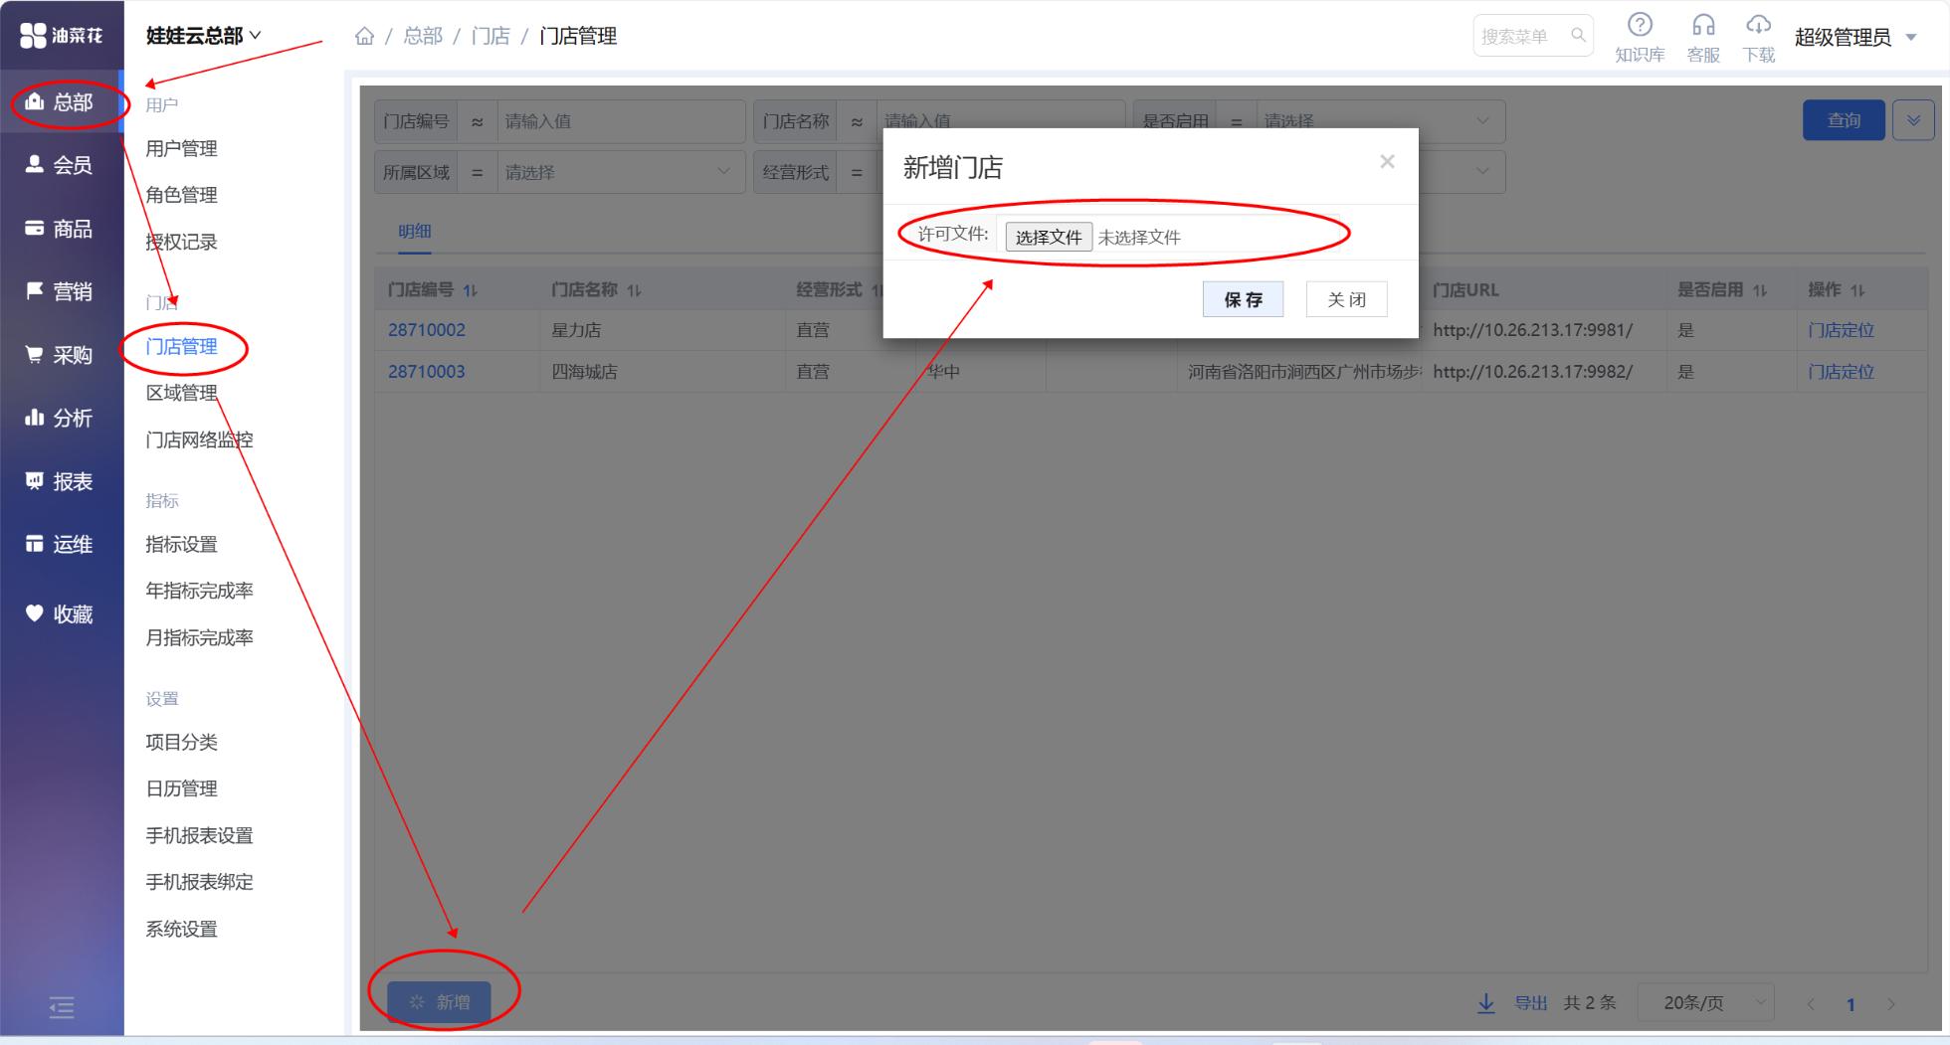1950x1045 pixels.
Task: Close the 新增门店 dialog with X
Action: click(x=1387, y=161)
